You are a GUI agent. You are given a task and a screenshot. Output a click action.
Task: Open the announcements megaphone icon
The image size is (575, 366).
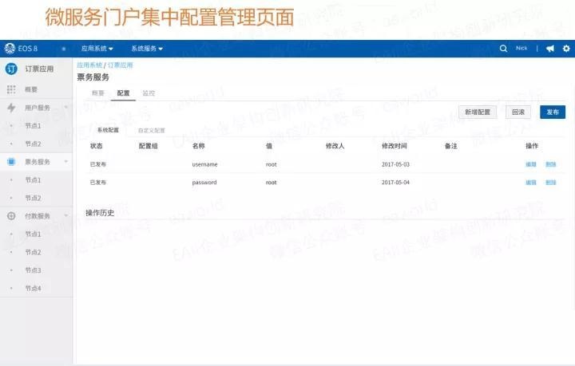tap(550, 49)
